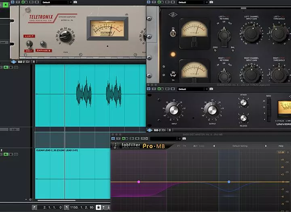Click the Fairchild sidechain link icon
The image size is (291, 212).
[x=173, y=74]
